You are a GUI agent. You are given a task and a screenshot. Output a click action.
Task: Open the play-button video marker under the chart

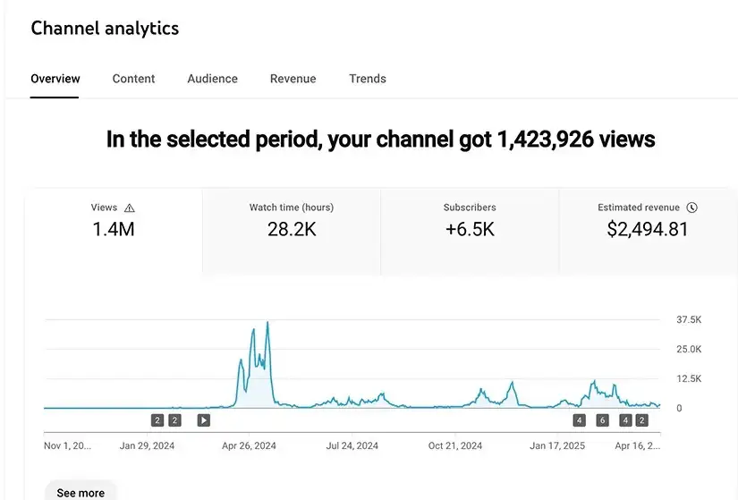click(x=203, y=420)
